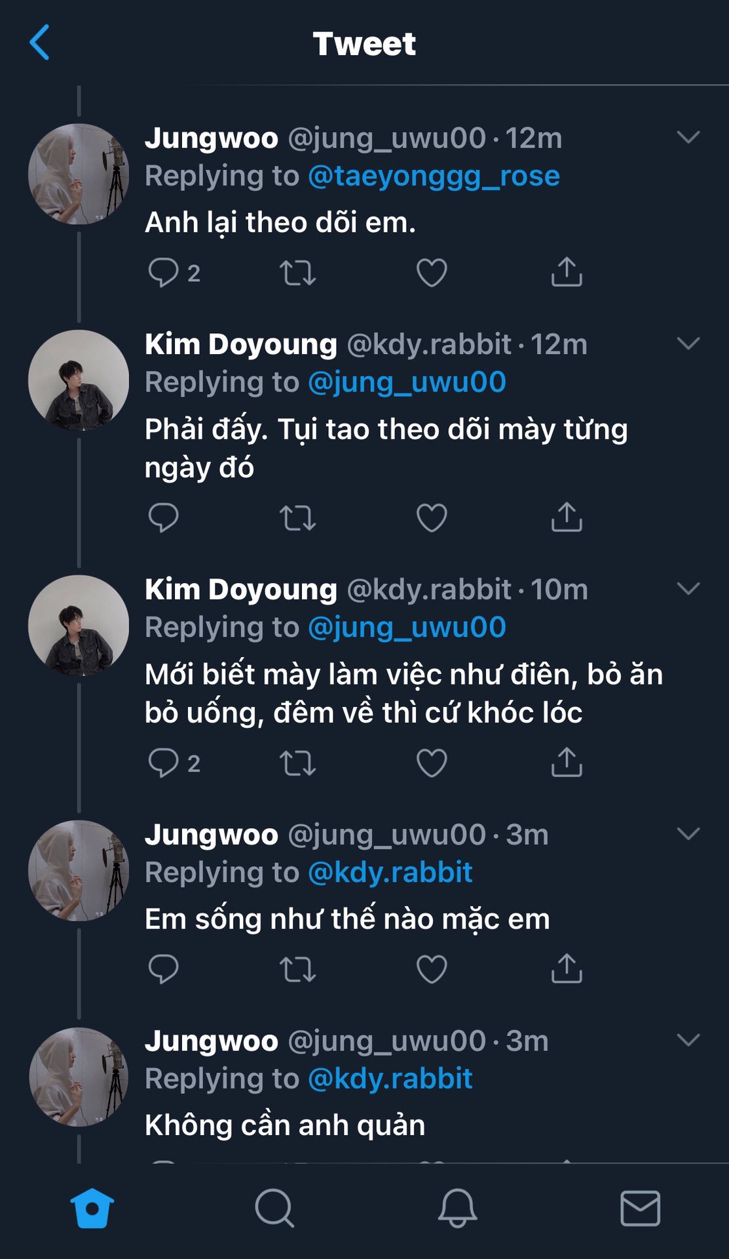
Task: Share Jungwoo's "Anh lại theo dõi em" tweet
Action: [x=567, y=273]
